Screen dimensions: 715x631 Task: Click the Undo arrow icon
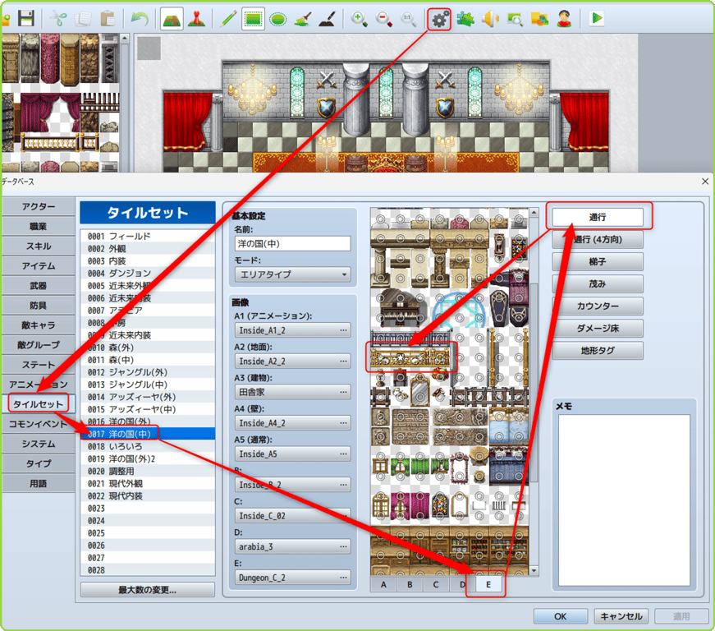[140, 19]
